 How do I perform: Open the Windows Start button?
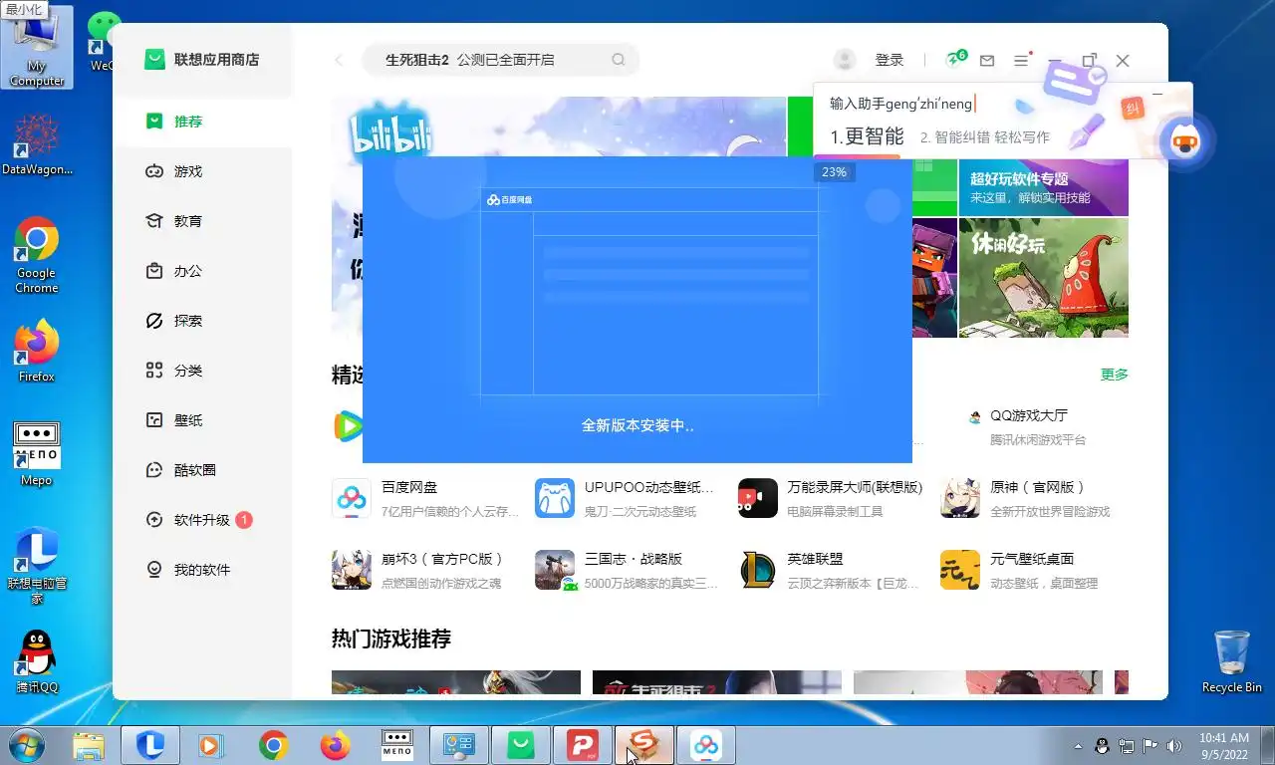pos(25,744)
